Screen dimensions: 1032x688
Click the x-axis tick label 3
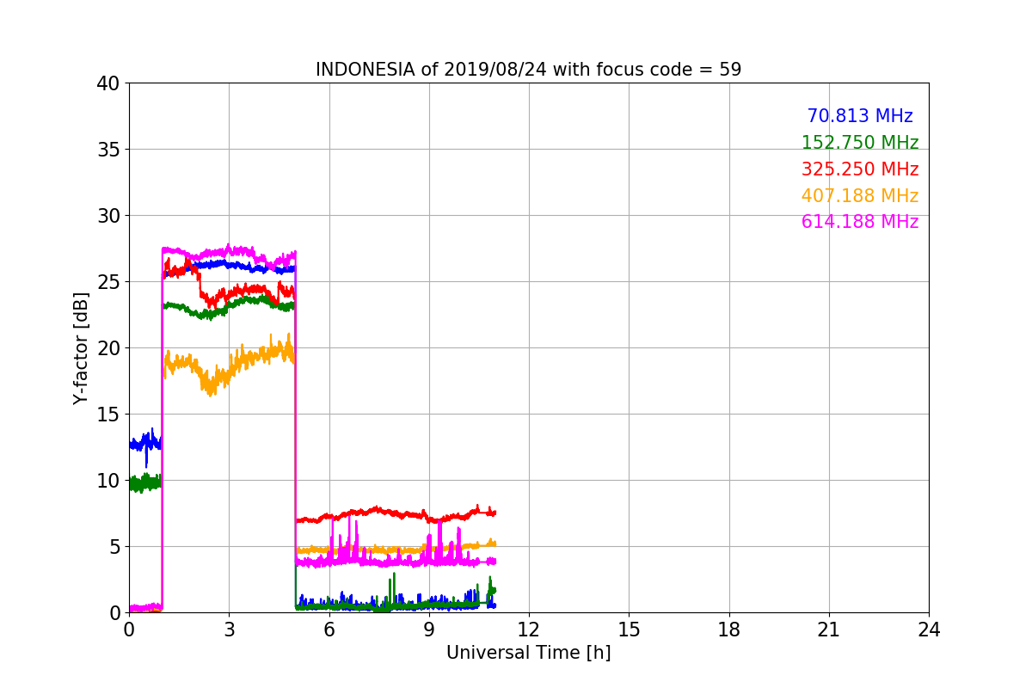tap(229, 630)
